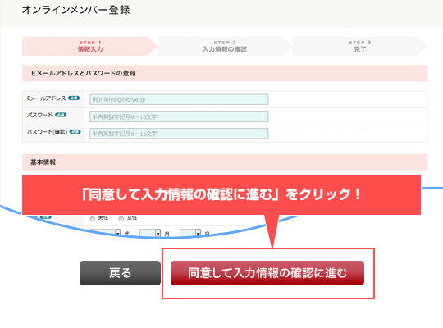Click 同意して入力情報の確認に進む button
Viewport: 443px width, 328px height.
pyautogui.click(x=267, y=273)
